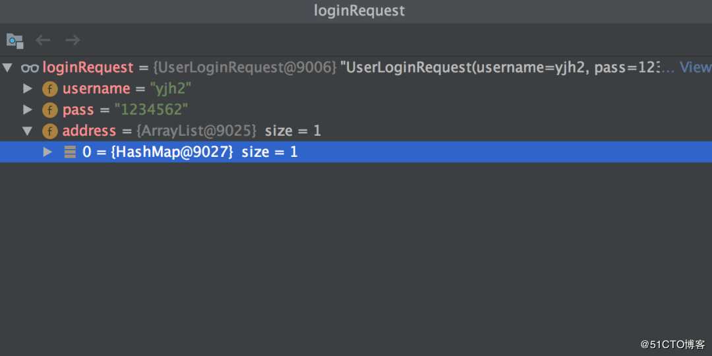
Task: Collapse the loginRequest root node
Action: tap(7, 67)
